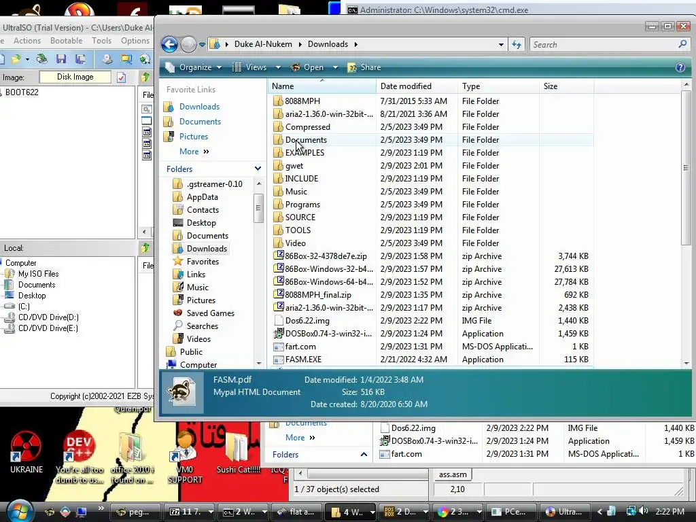The image size is (696, 522).
Task: Go back with the Explorer Back arrow
Action: [169, 44]
